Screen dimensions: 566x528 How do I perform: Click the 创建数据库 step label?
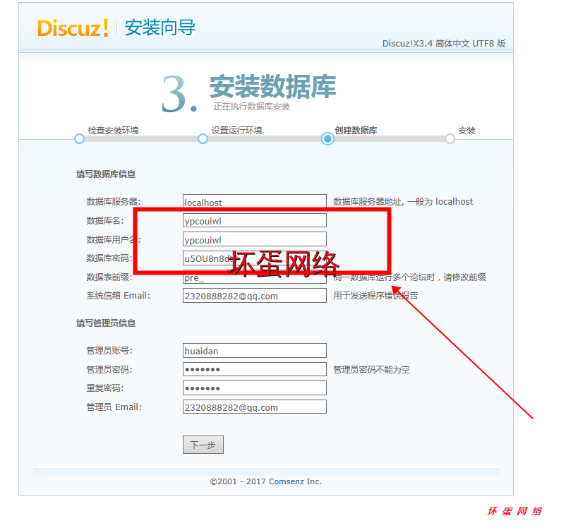356,131
